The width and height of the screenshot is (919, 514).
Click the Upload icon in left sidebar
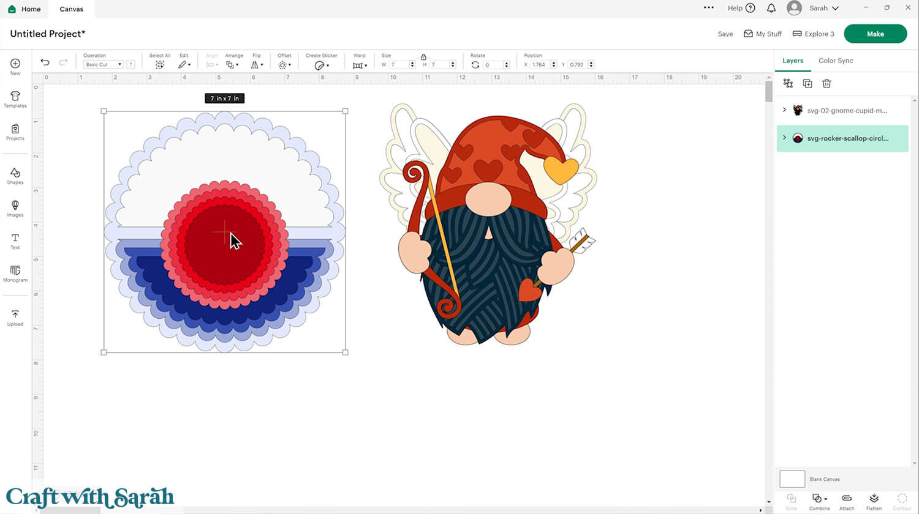[15, 318]
